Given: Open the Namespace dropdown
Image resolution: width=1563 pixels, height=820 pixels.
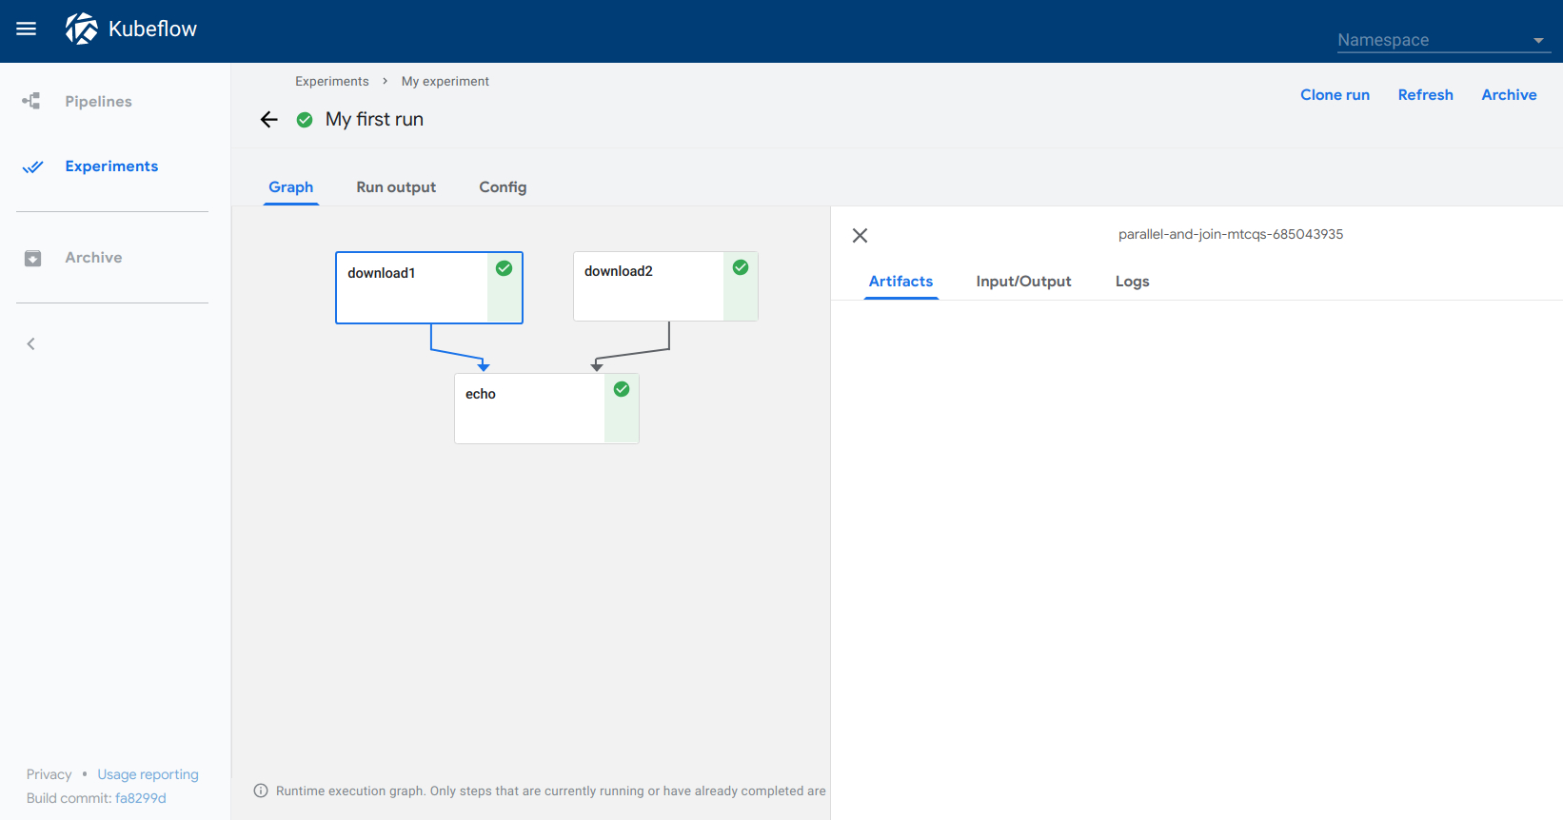Looking at the screenshot, I should pyautogui.click(x=1442, y=40).
